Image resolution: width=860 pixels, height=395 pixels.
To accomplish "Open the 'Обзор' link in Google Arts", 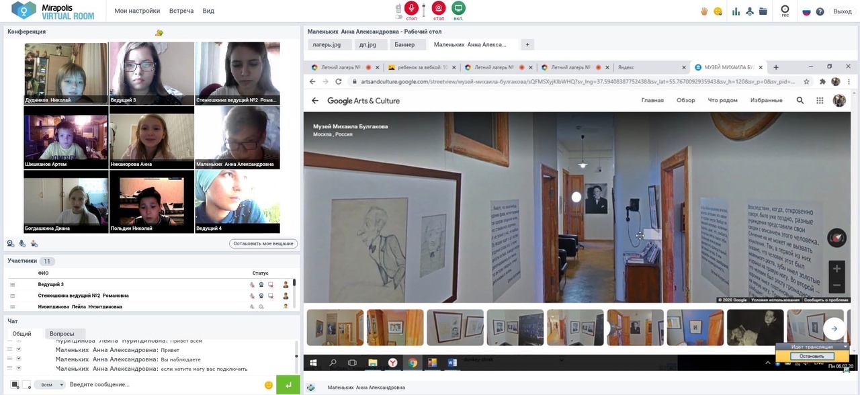I will [x=686, y=101].
